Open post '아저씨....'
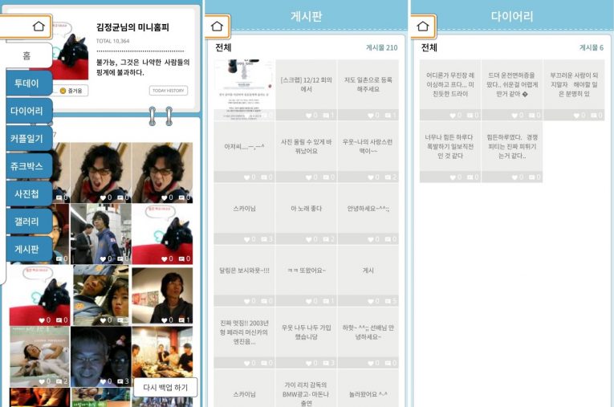Viewport: 614px width, 407px height. [x=244, y=152]
